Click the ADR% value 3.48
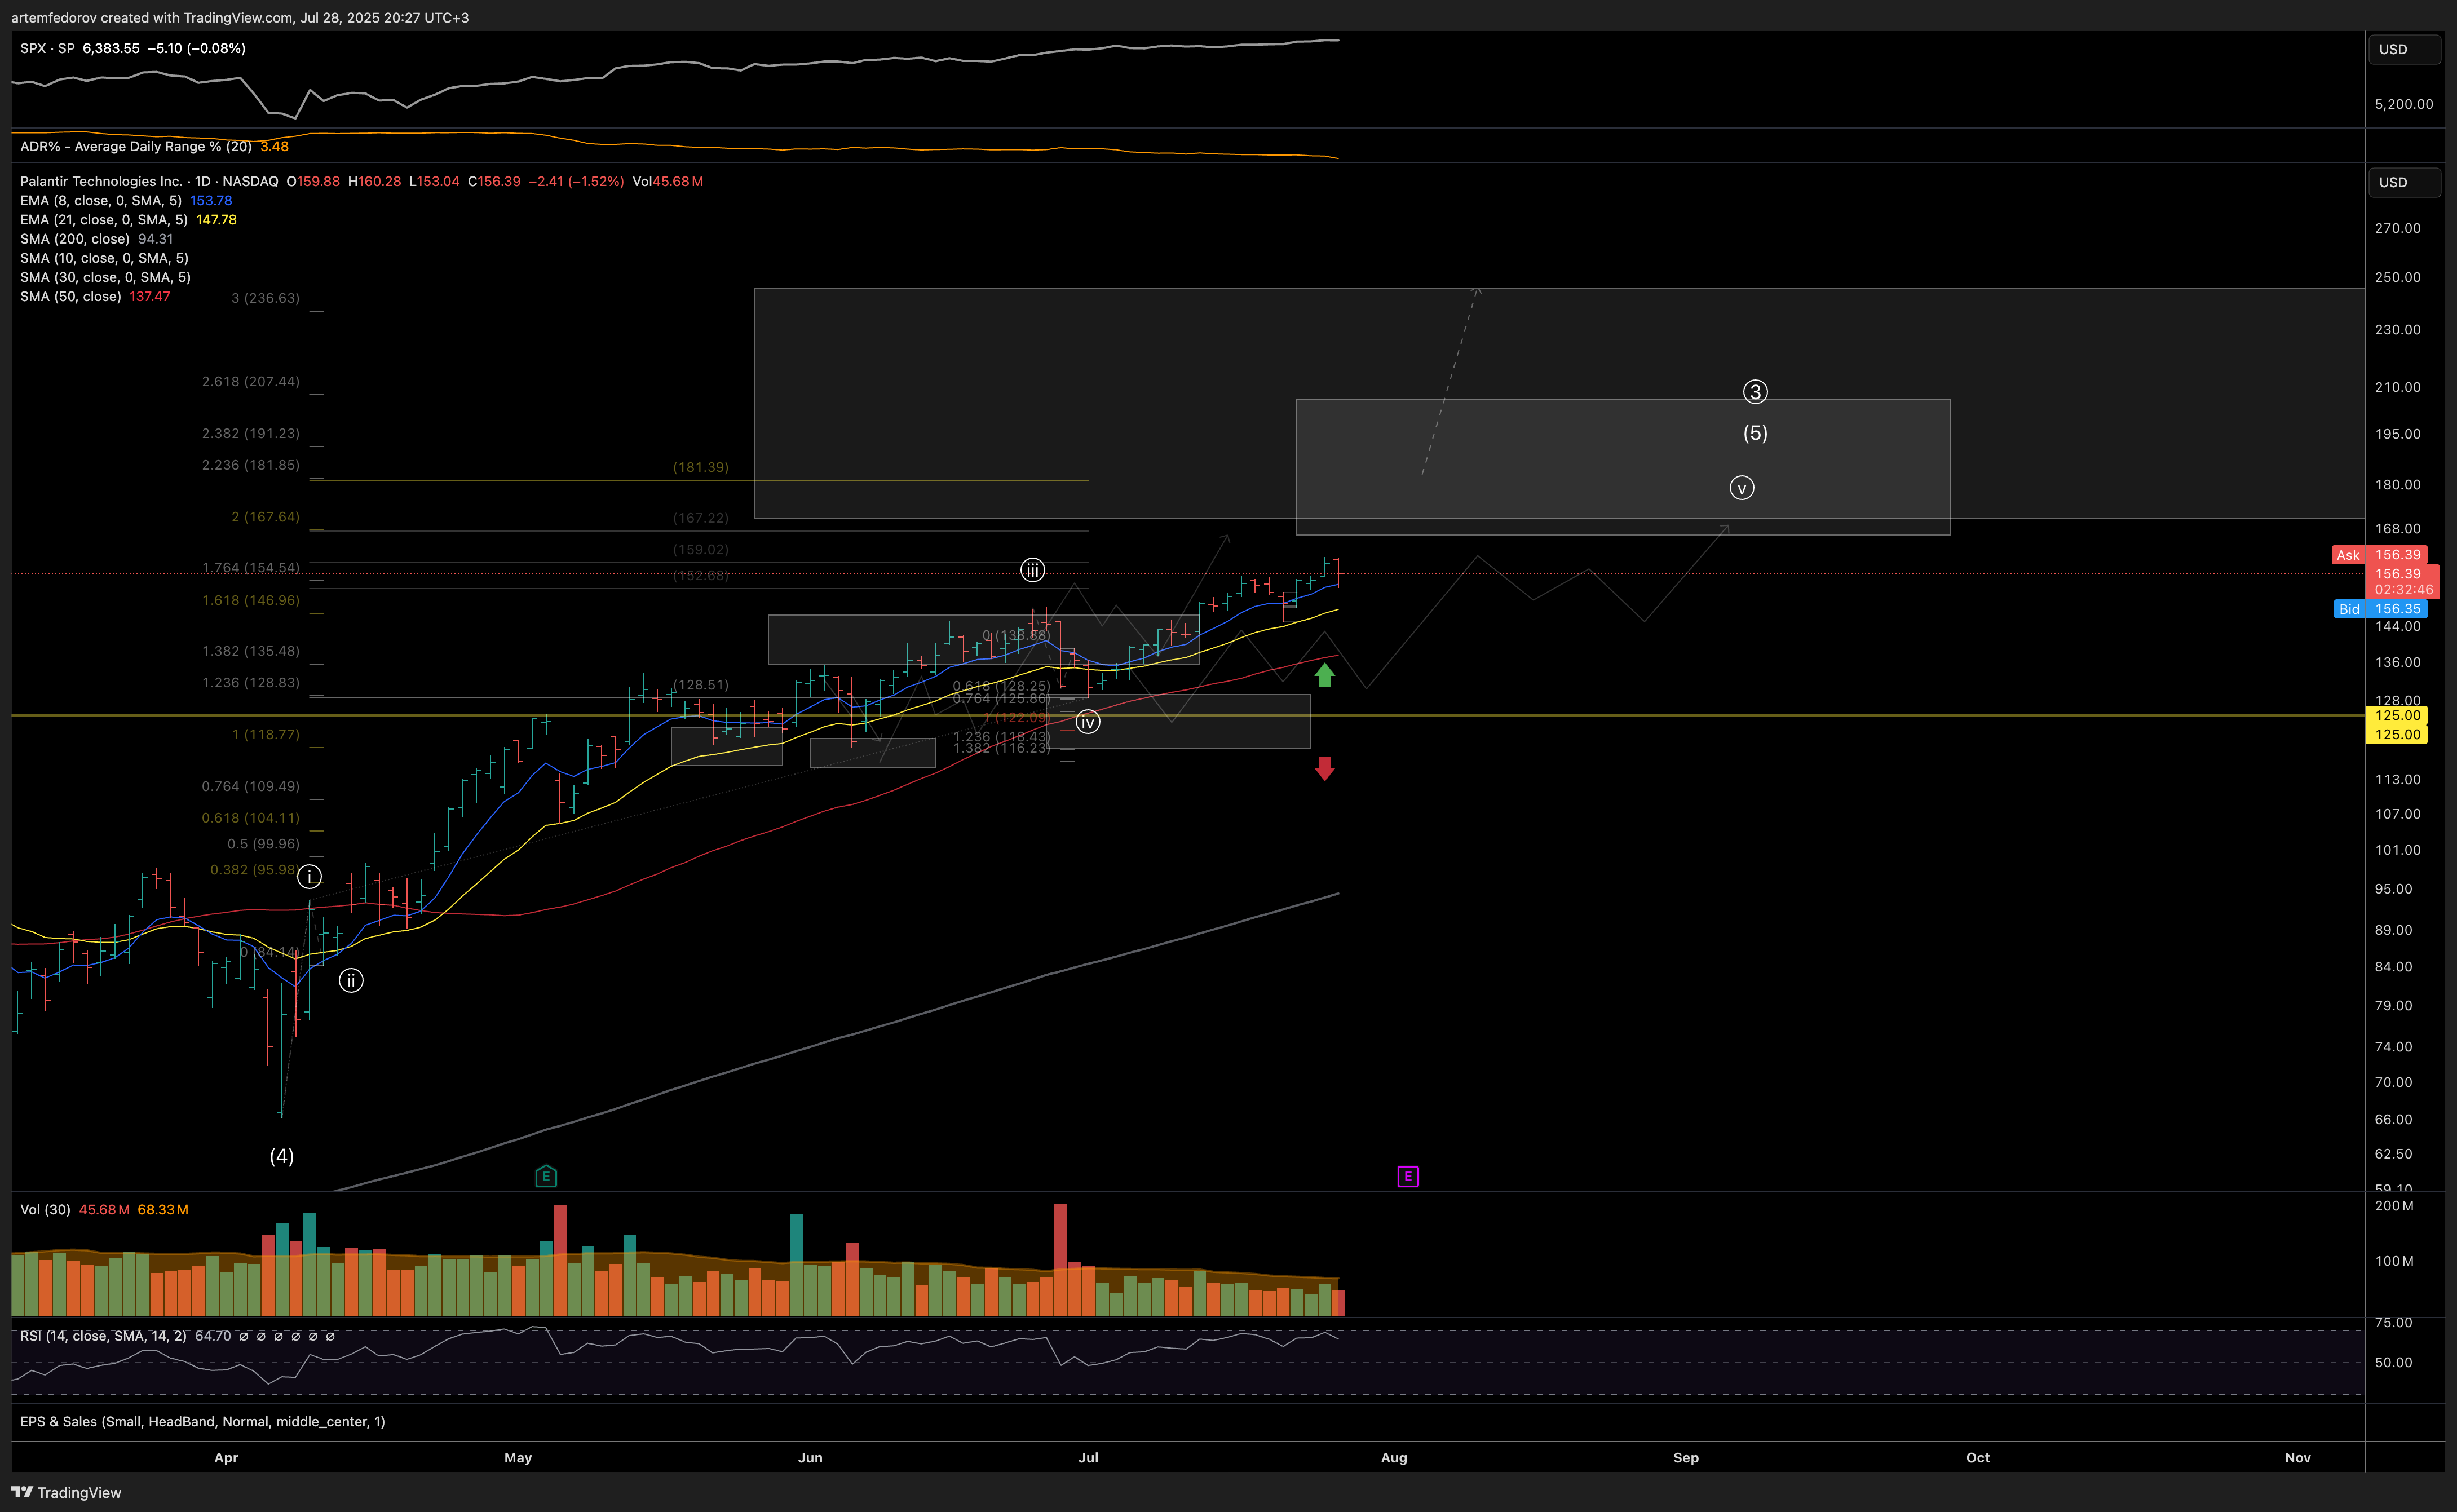 coord(274,146)
